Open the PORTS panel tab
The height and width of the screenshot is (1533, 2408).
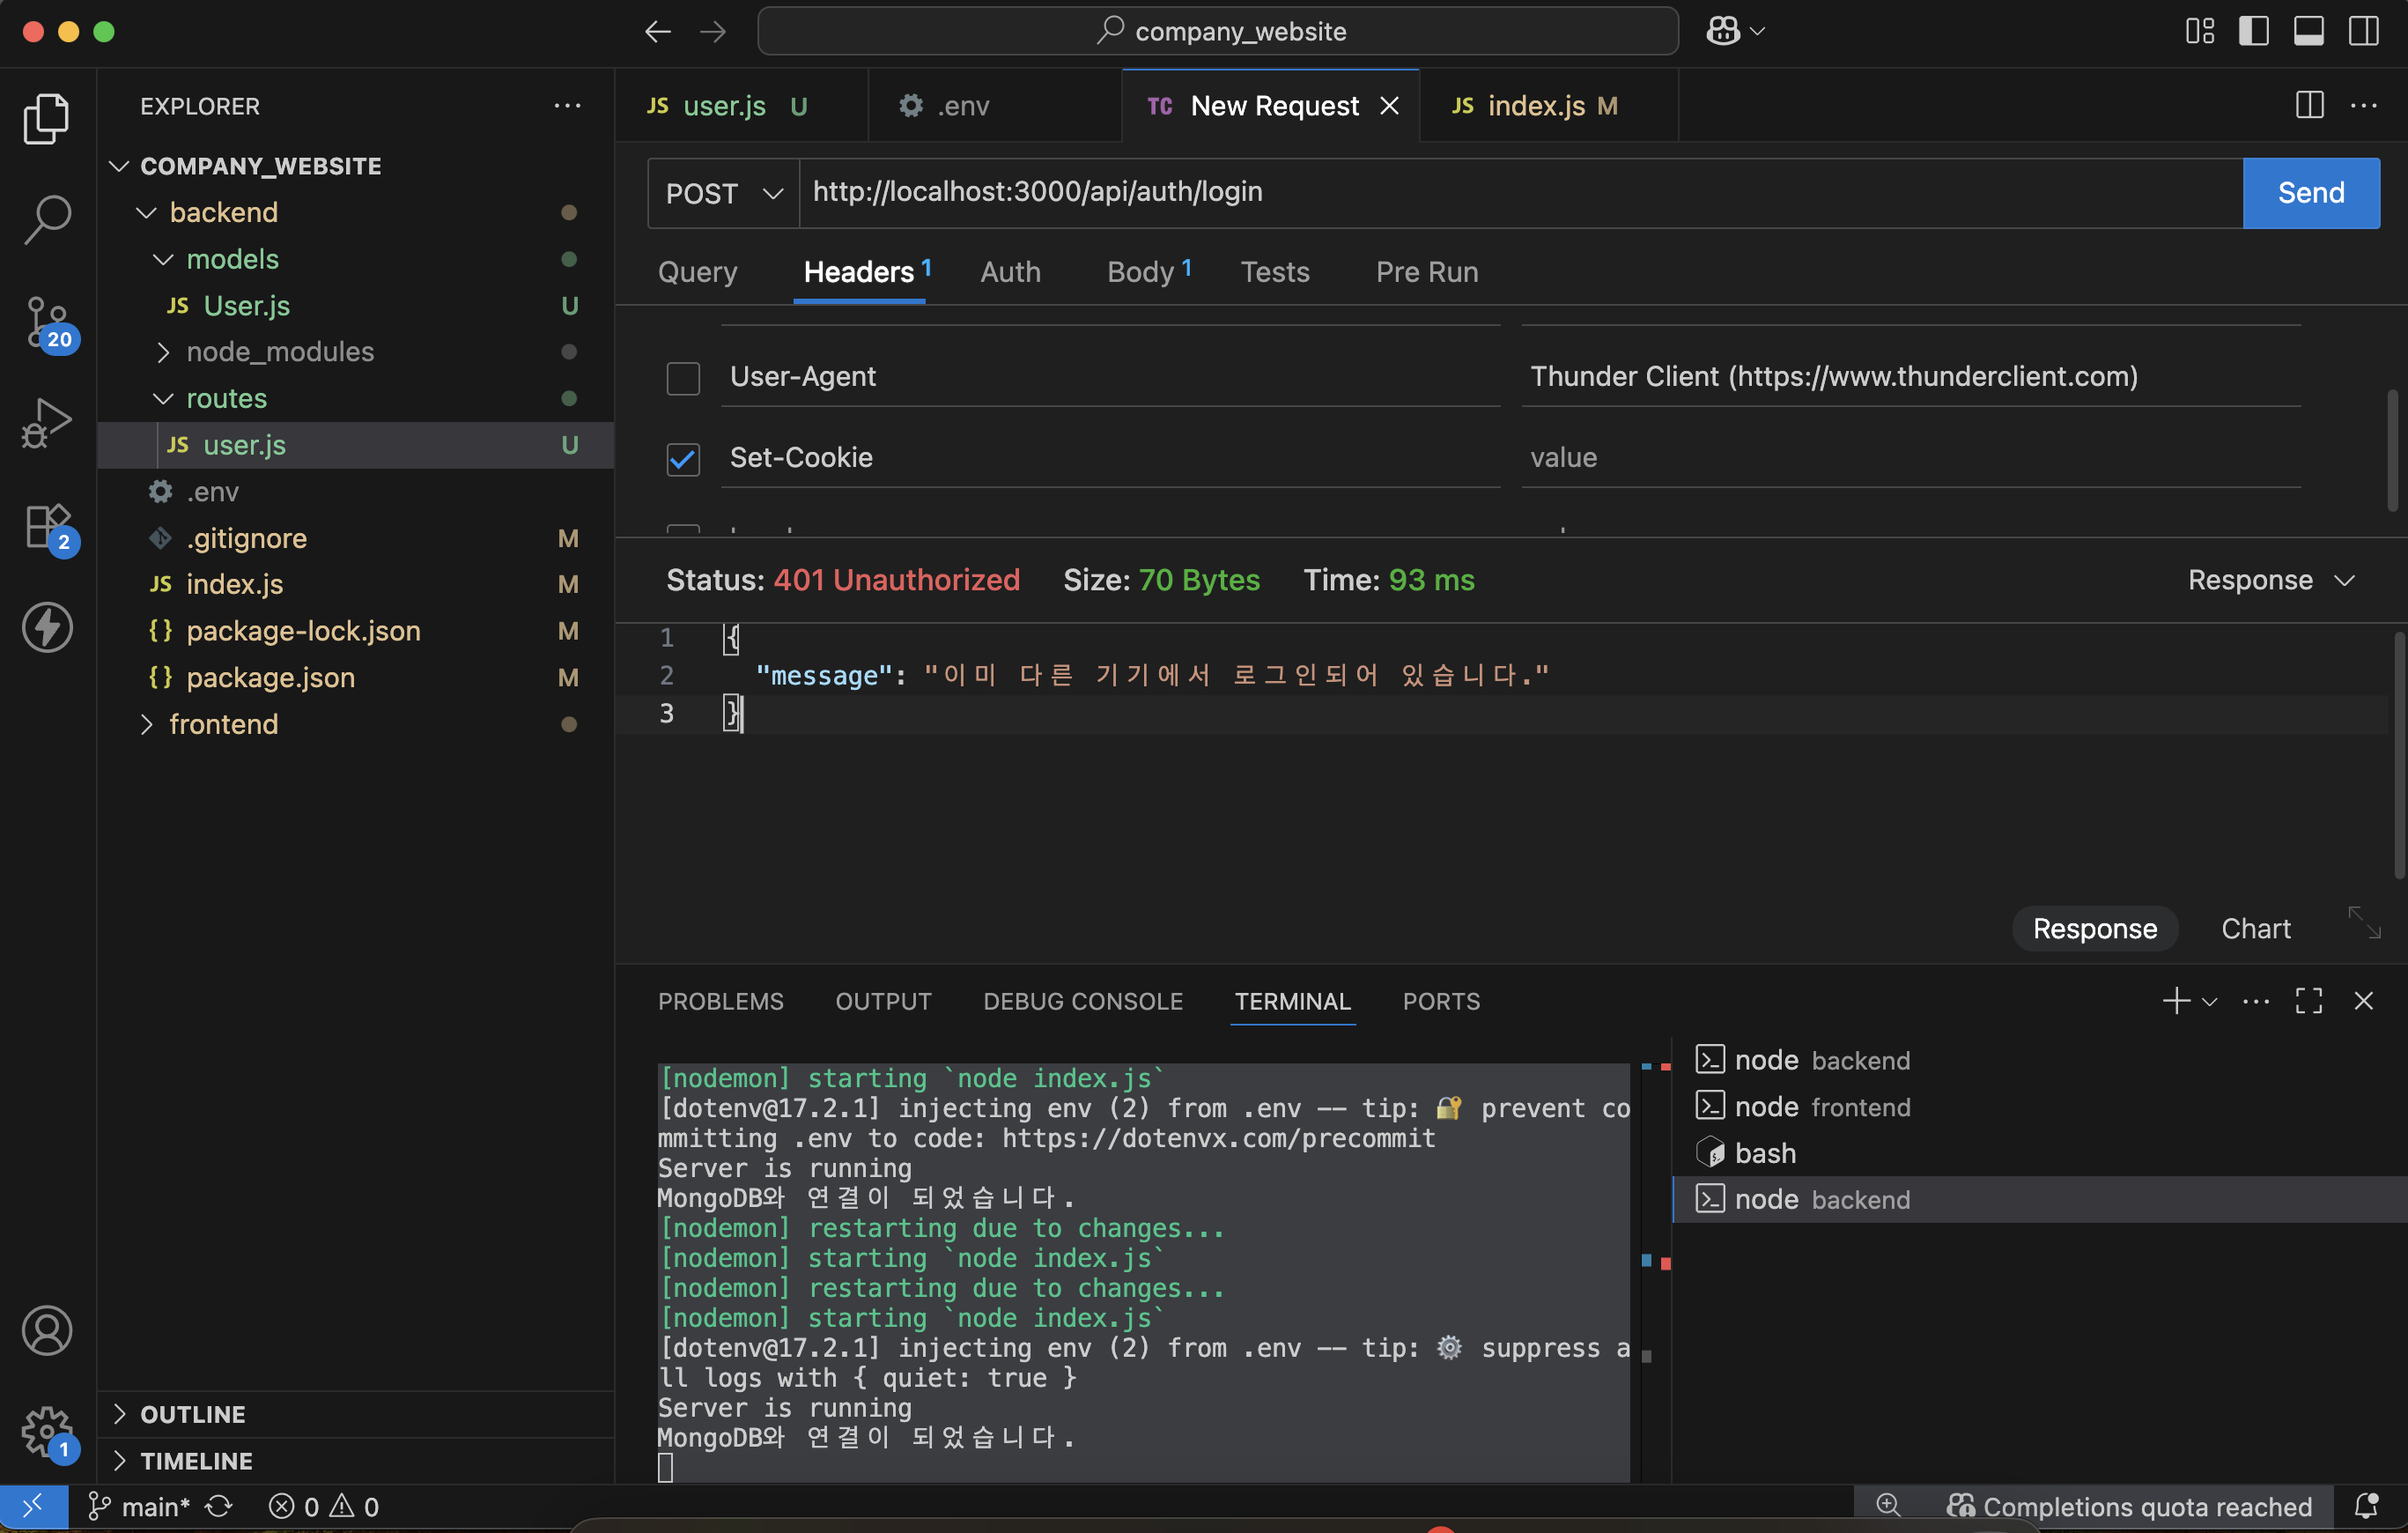click(x=1441, y=1001)
